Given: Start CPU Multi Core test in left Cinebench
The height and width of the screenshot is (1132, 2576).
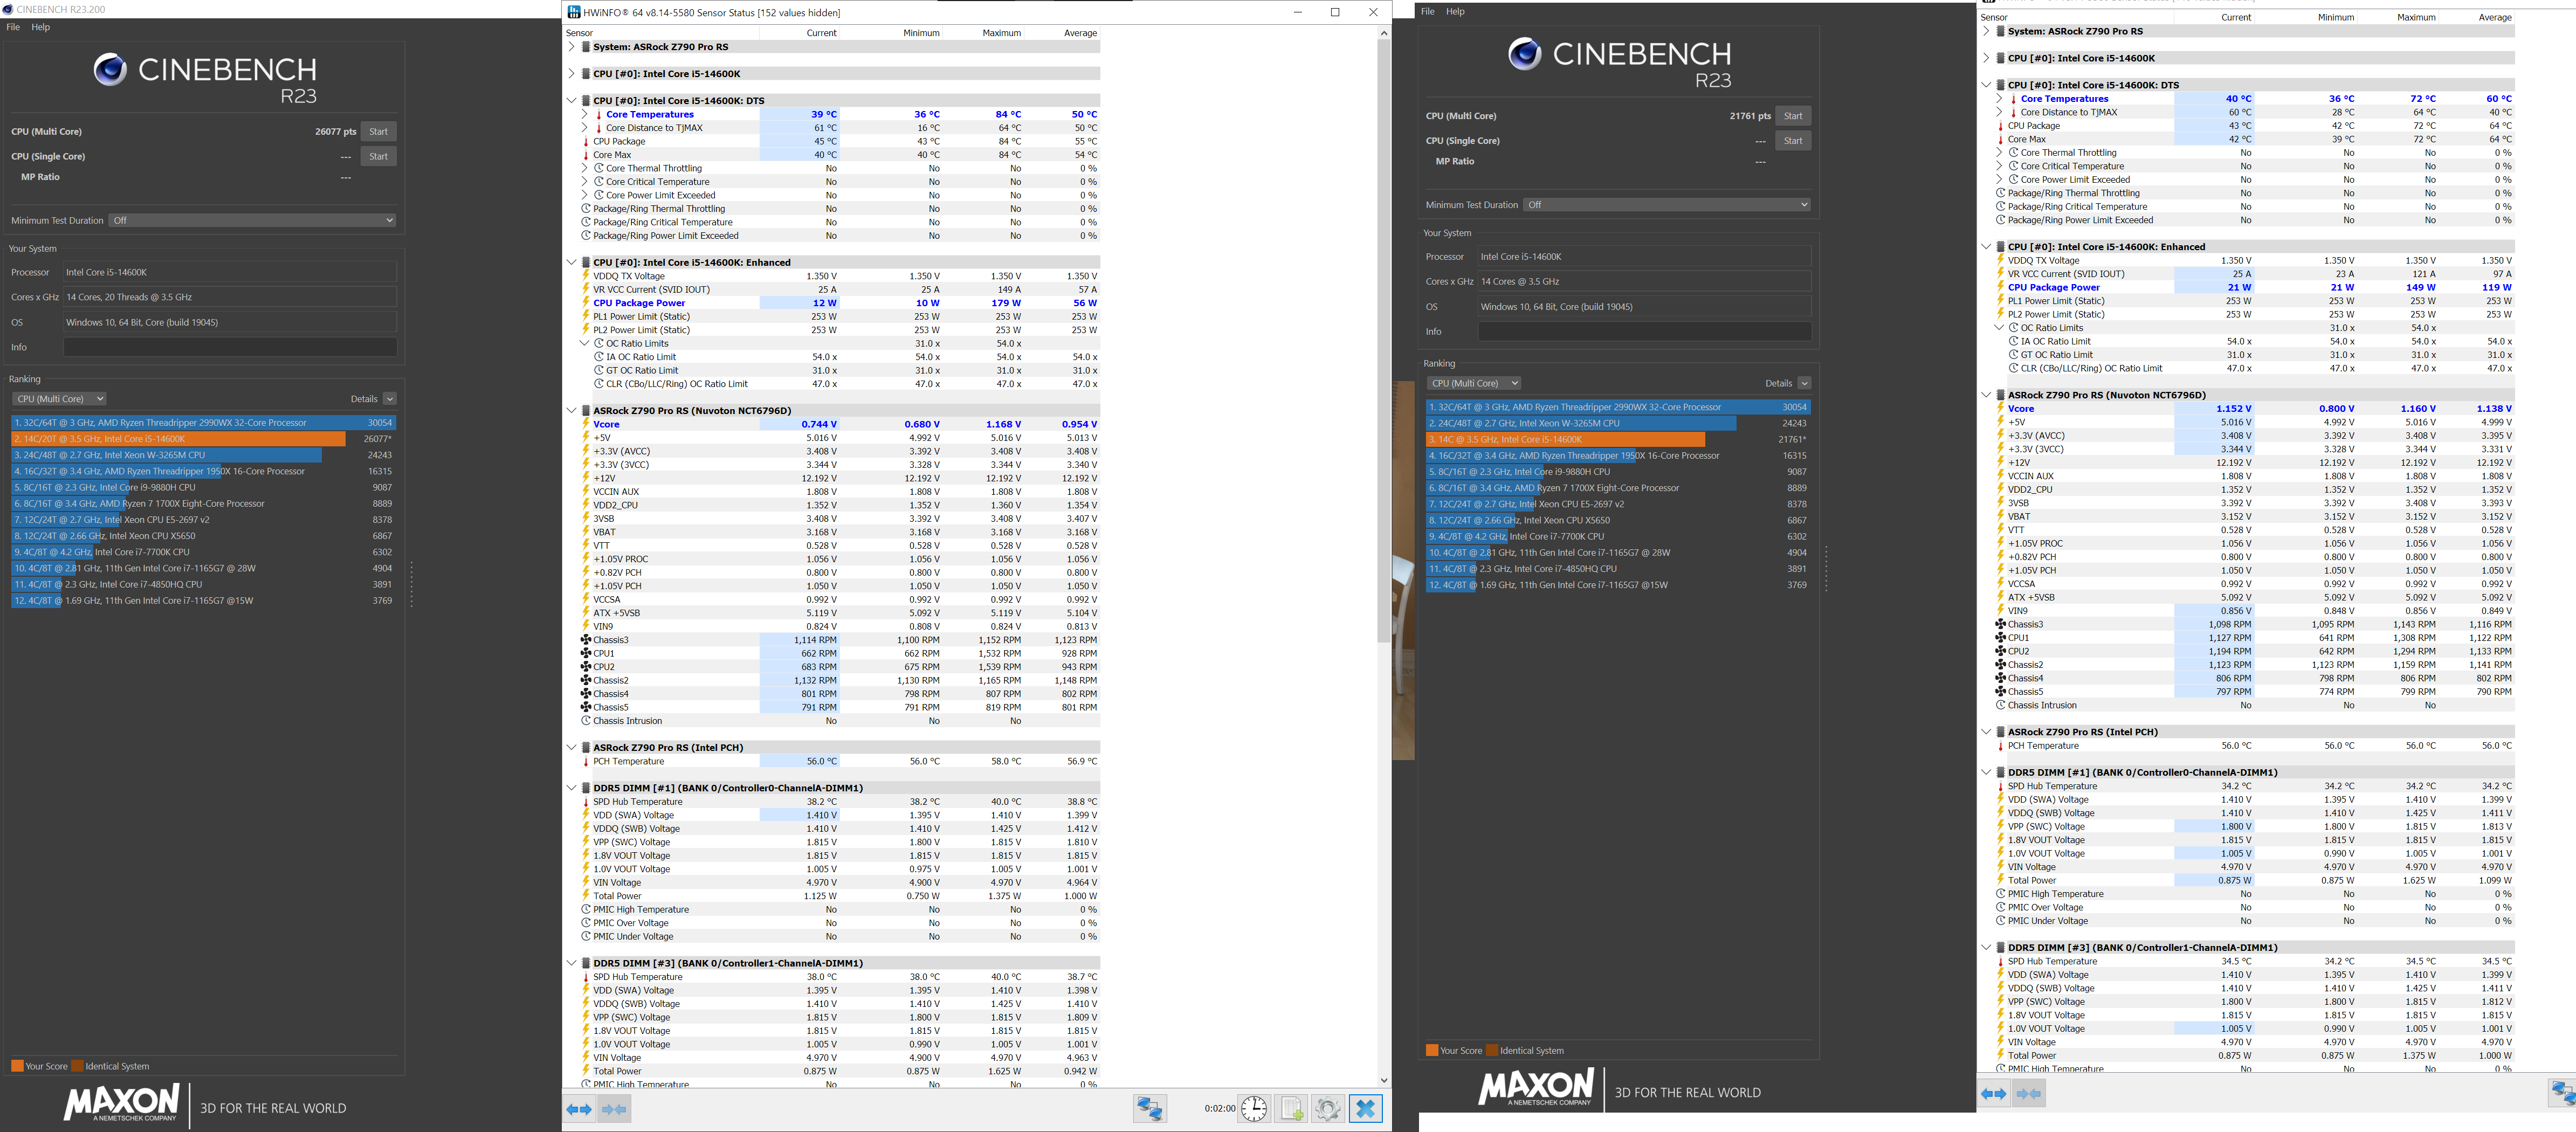Looking at the screenshot, I should point(378,131).
